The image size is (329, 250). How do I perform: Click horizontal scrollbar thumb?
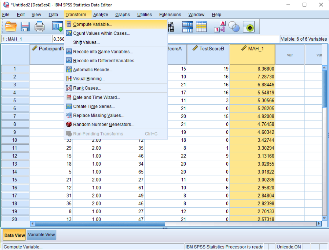pyautogui.click(x=100, y=223)
